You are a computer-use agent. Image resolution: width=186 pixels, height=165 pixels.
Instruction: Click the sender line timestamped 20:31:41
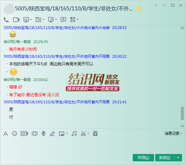(65, 102)
